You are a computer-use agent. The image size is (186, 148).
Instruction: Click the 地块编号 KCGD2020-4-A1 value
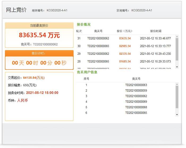57,10
